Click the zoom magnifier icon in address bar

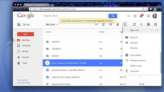[143, 9]
